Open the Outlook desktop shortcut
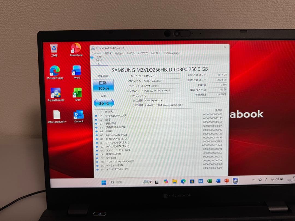 click(x=79, y=116)
